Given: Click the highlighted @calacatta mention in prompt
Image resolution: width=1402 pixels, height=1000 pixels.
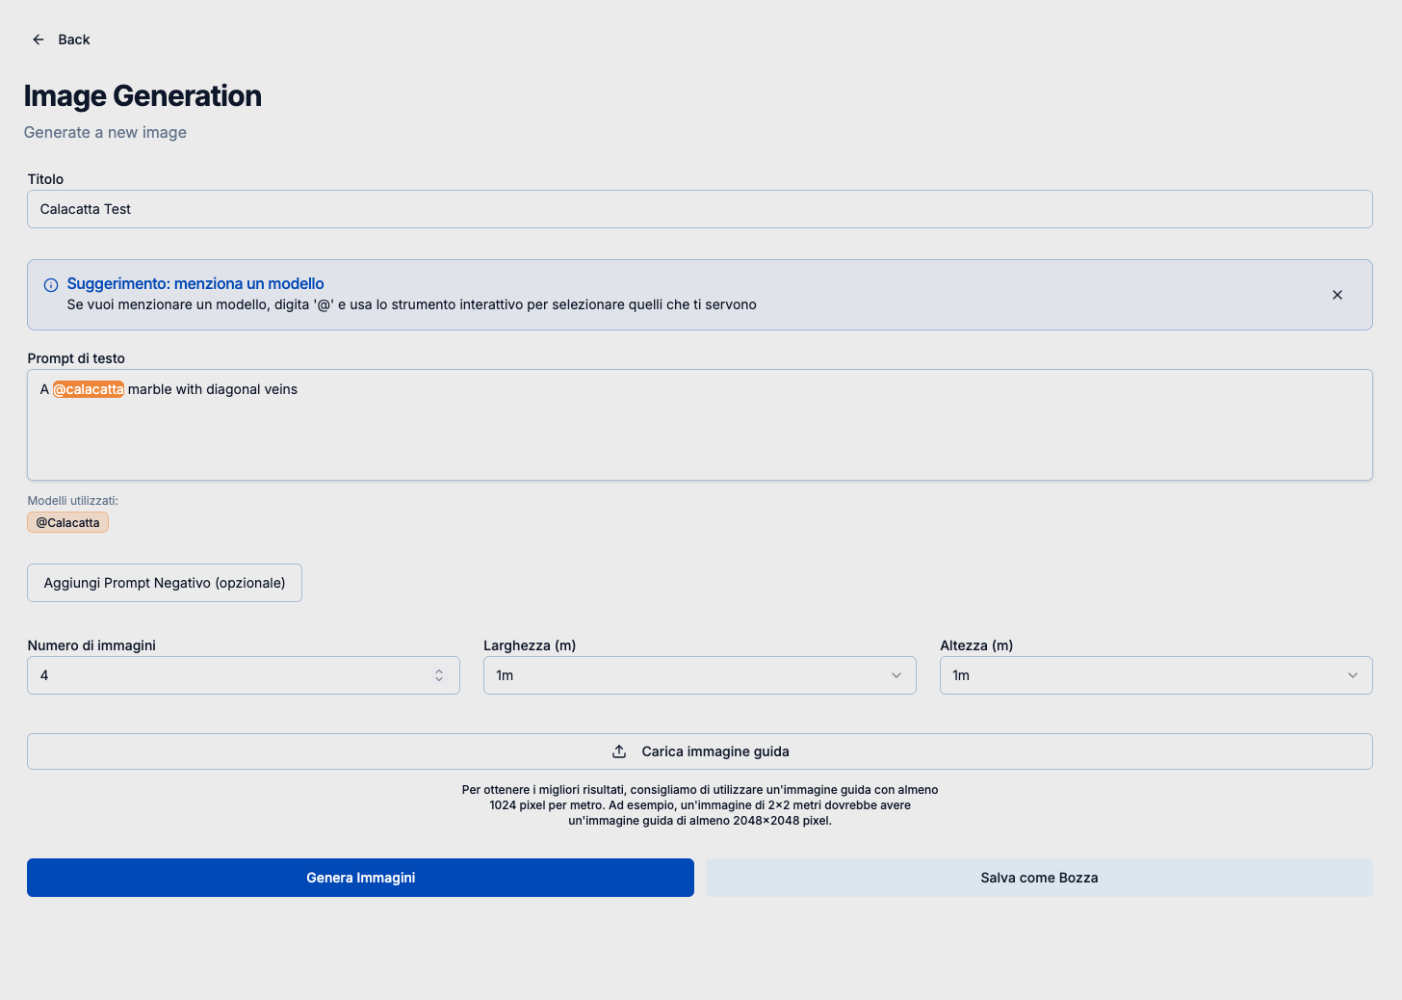Looking at the screenshot, I should pos(89,389).
